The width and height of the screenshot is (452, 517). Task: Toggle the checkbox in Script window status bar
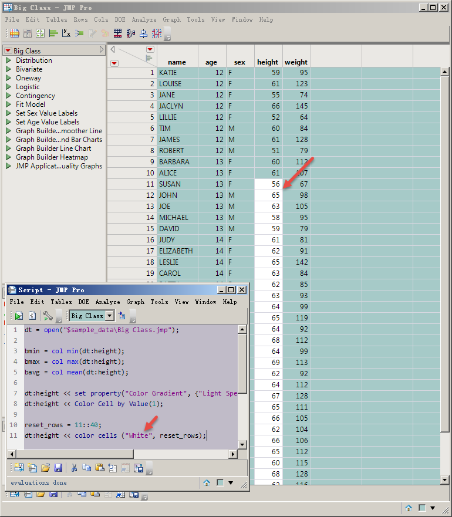coord(220,482)
